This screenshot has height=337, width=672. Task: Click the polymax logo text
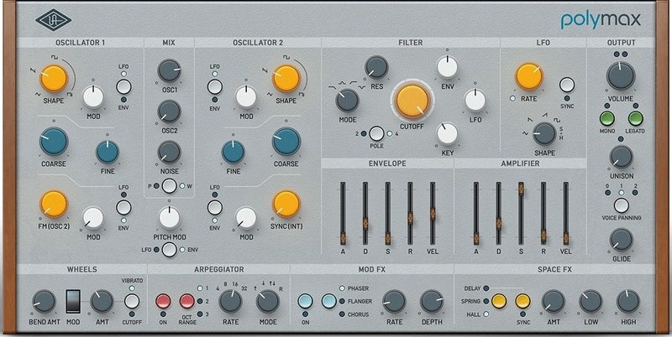pos(601,18)
